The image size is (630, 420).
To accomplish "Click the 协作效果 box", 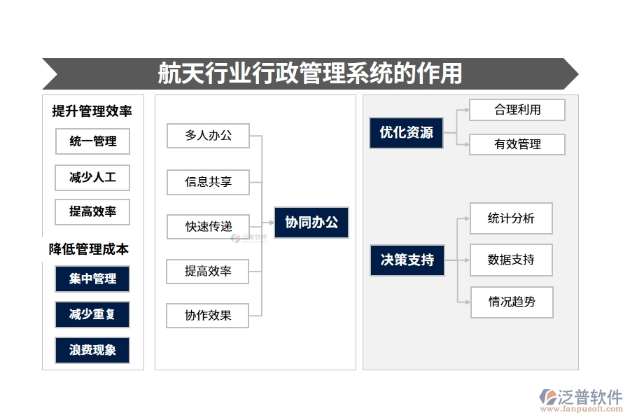I will 208,315.
